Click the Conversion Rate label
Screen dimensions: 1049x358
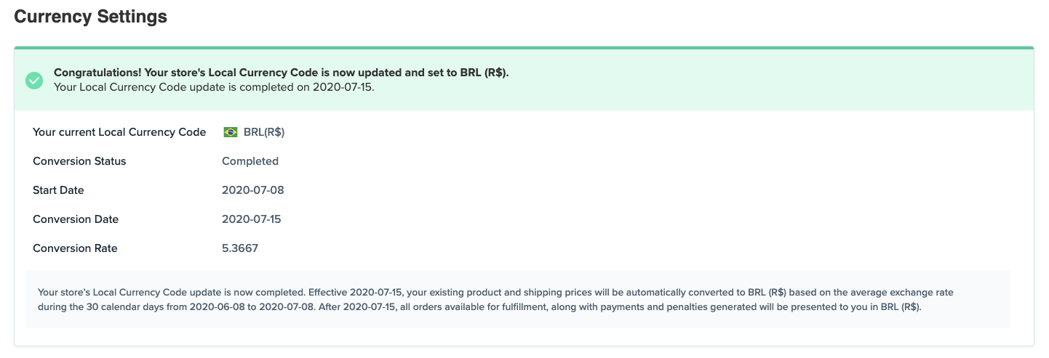(x=75, y=248)
